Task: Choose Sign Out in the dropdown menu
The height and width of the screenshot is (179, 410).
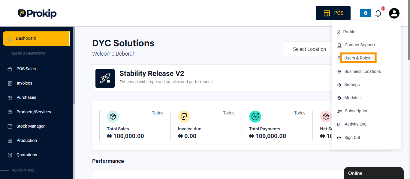Action: tap(352, 137)
